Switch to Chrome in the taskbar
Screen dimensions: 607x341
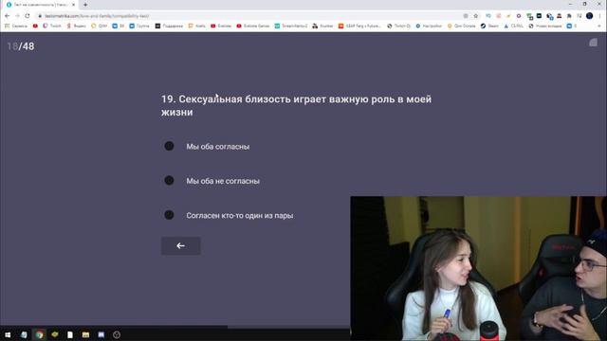coord(39,334)
